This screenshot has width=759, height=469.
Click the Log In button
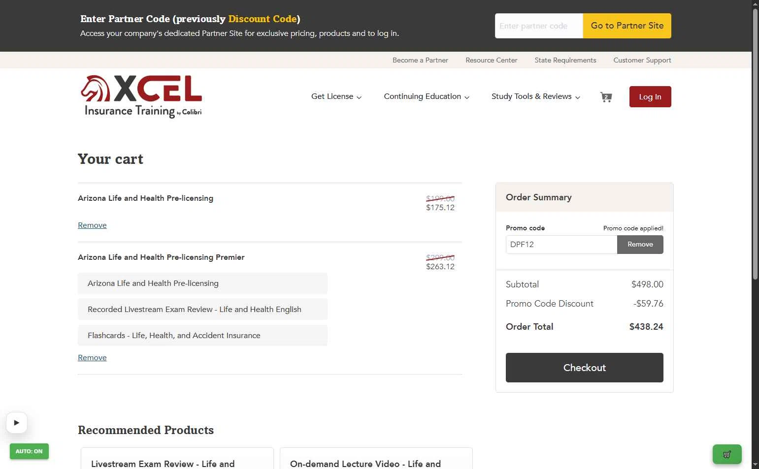click(650, 97)
